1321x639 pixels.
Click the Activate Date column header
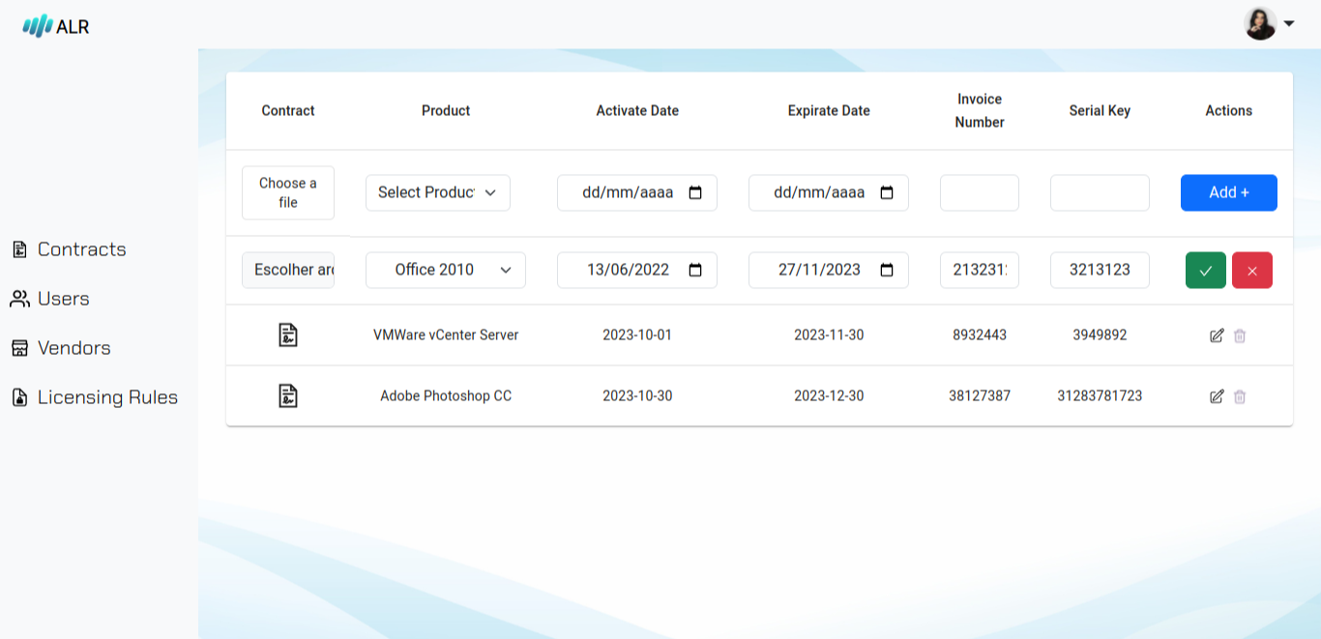[637, 110]
